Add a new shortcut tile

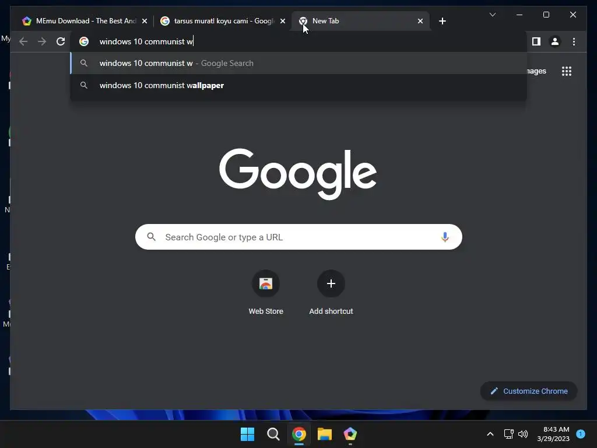[x=331, y=293]
